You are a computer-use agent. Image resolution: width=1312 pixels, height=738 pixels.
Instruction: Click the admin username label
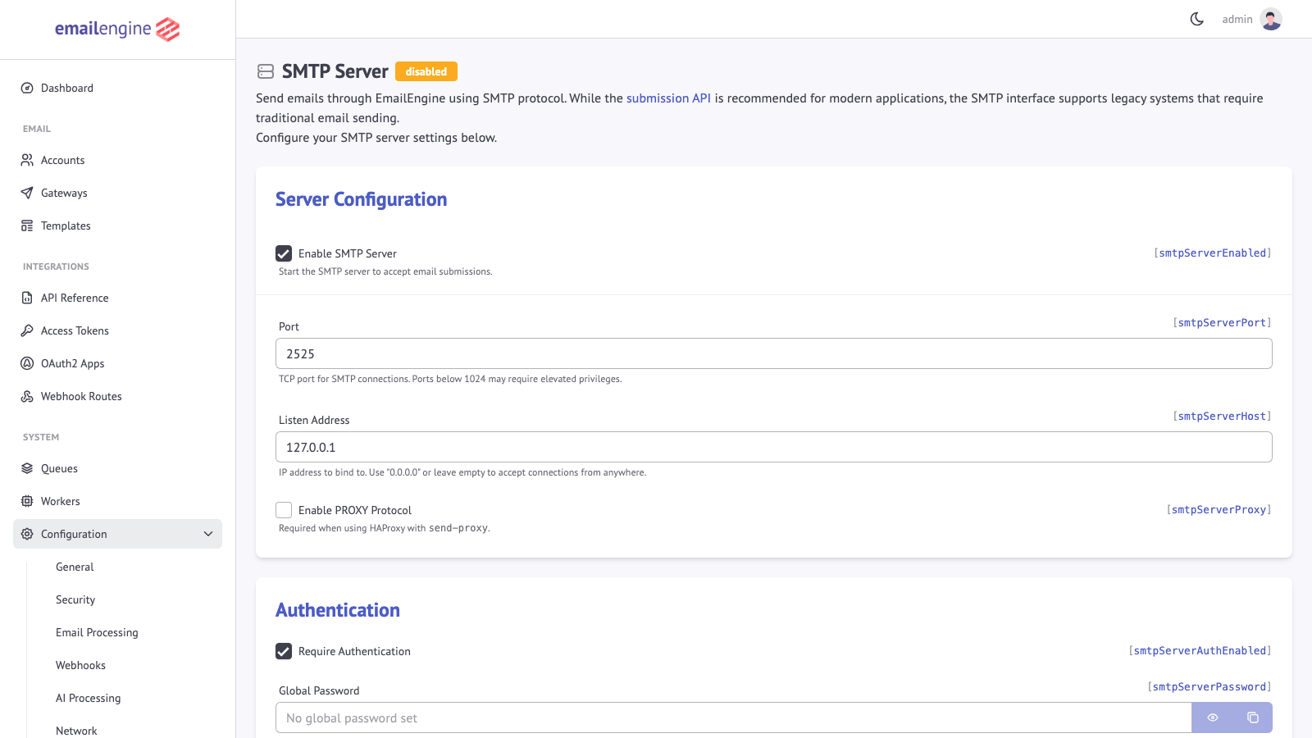[x=1237, y=19]
